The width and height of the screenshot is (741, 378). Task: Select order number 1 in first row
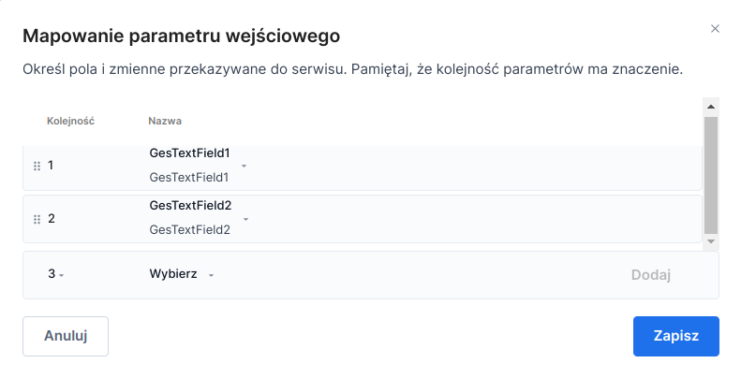pyautogui.click(x=52, y=166)
